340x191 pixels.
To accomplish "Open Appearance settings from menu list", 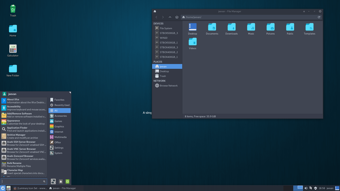I will click(24, 122).
